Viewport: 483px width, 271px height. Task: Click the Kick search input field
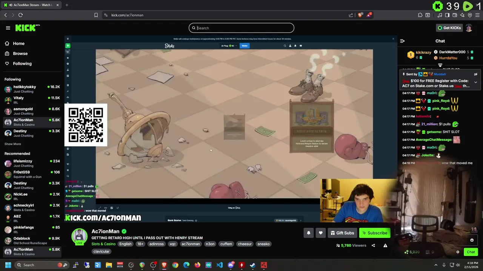click(x=241, y=28)
